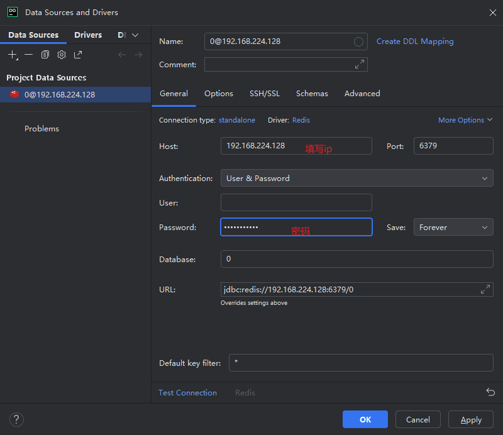Screen dimensions: 503x435
Task: Select 0@192.168.224.128 in Project Data Sources
Action: click(x=75, y=95)
